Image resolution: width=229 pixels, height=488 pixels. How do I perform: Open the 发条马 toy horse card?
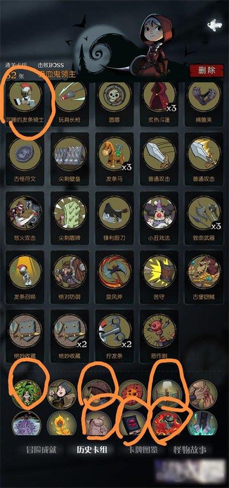(x=114, y=159)
